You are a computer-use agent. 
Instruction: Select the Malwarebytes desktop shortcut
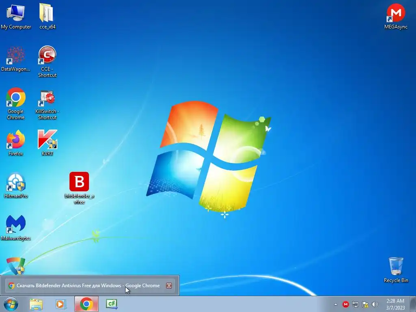pyautogui.click(x=16, y=227)
